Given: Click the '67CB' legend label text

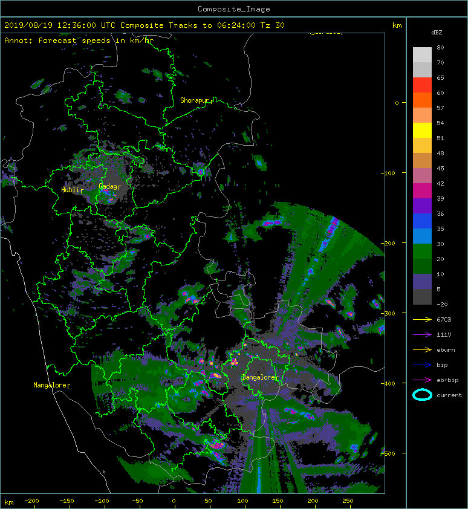Looking at the screenshot, I should 444,320.
